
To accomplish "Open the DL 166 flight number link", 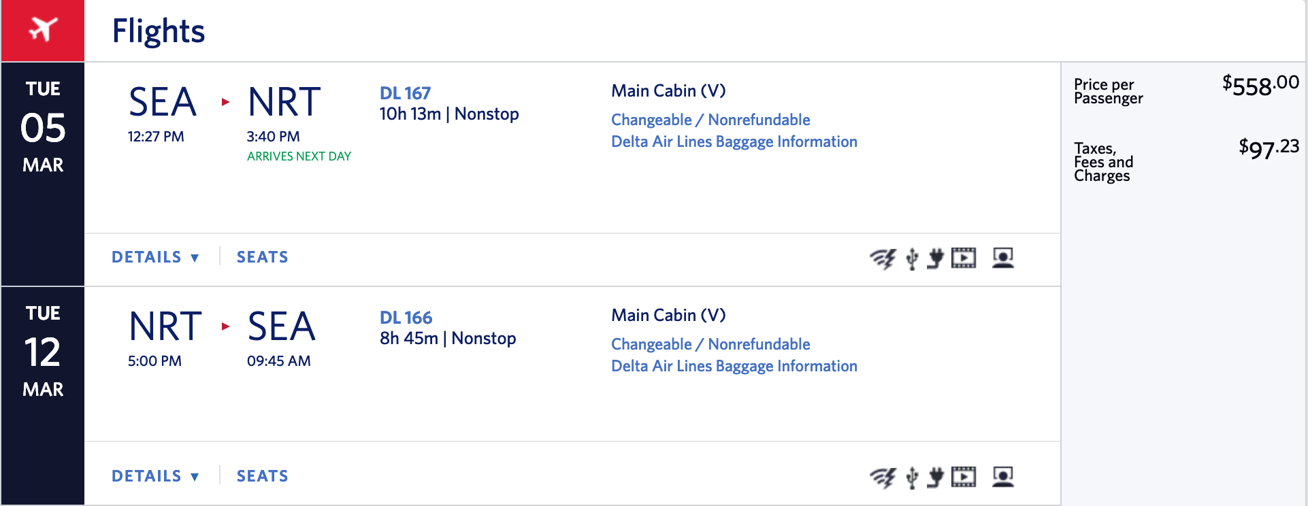I will 406,318.
